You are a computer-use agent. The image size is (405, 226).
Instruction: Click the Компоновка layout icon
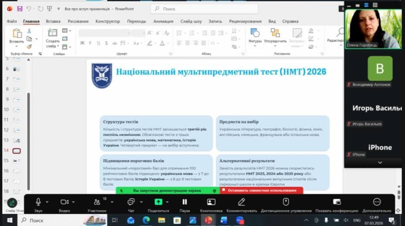click(211, 202)
